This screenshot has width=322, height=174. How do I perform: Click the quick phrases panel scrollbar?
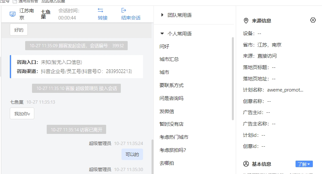pyautogui.click(x=233, y=79)
